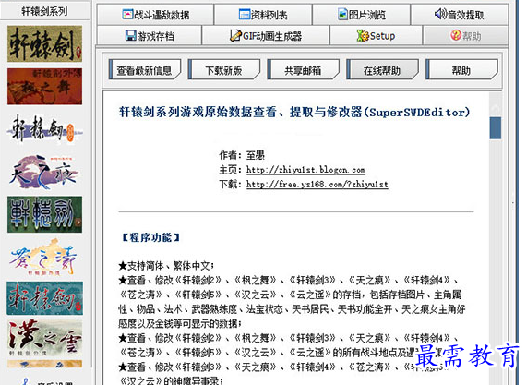Open the 战斗遇敌数据 tab
The width and height of the screenshot is (527, 385).
click(x=155, y=15)
